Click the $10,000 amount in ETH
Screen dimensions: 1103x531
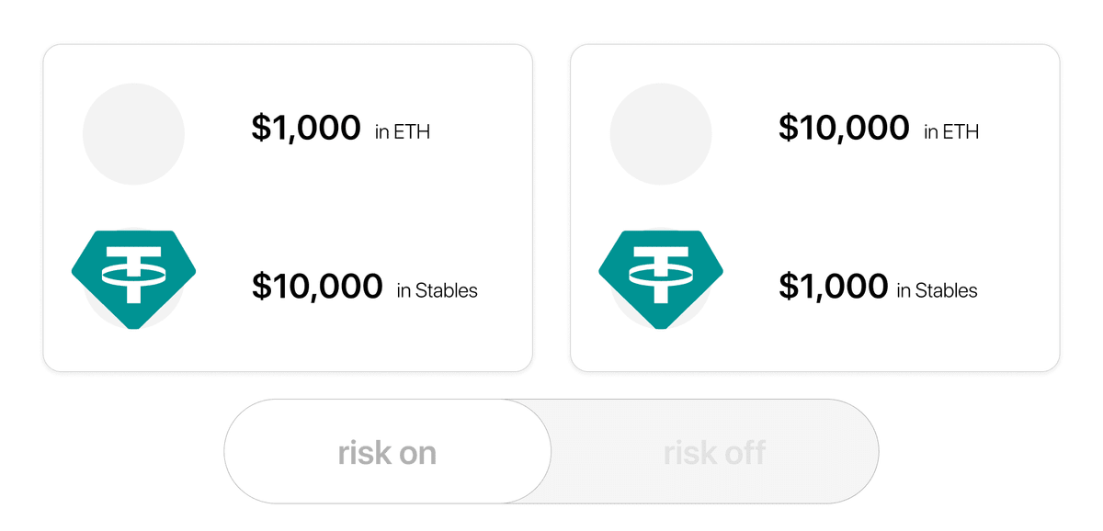pyautogui.click(x=844, y=128)
